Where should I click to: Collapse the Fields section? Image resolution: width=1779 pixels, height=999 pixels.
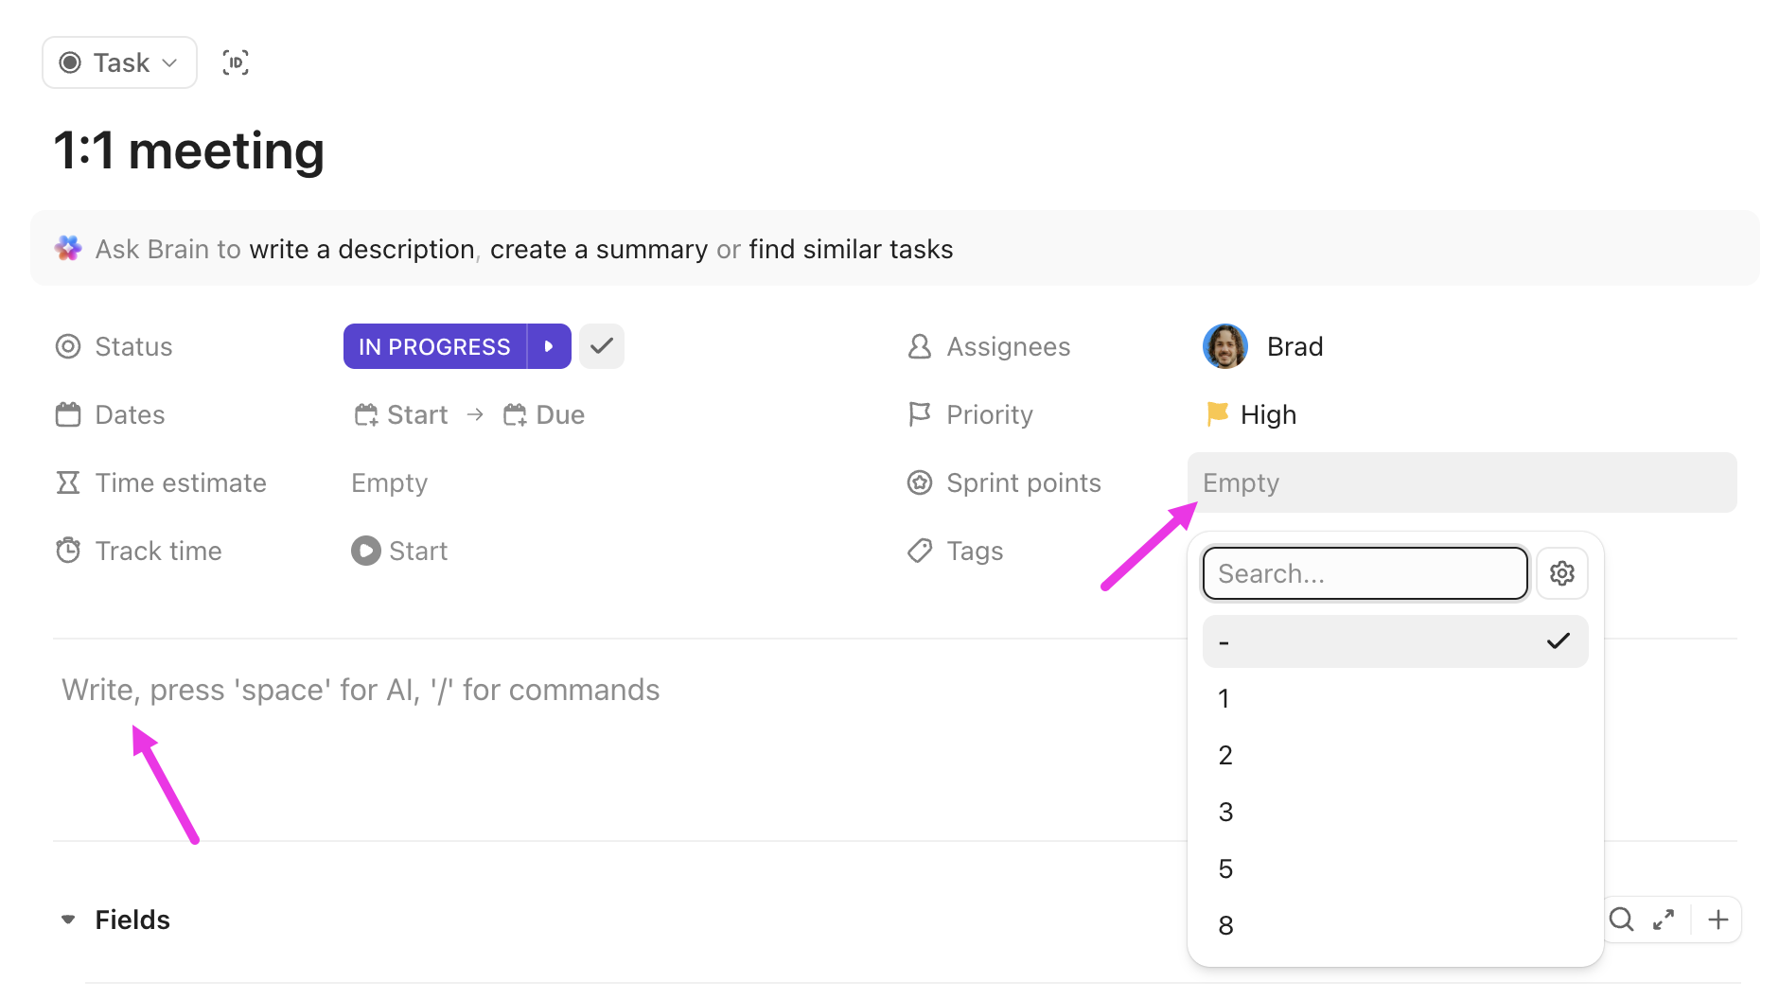[67, 919]
